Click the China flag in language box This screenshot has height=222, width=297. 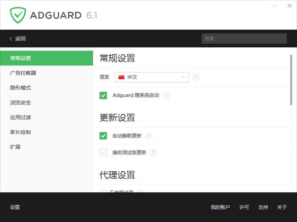[x=121, y=77]
